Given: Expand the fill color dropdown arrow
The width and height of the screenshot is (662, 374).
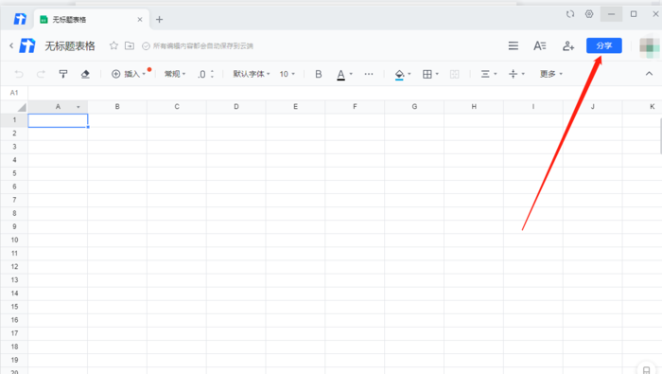Looking at the screenshot, I should [409, 74].
